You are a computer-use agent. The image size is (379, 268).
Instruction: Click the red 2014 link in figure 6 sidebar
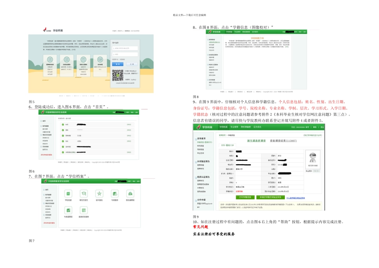click(46, 155)
